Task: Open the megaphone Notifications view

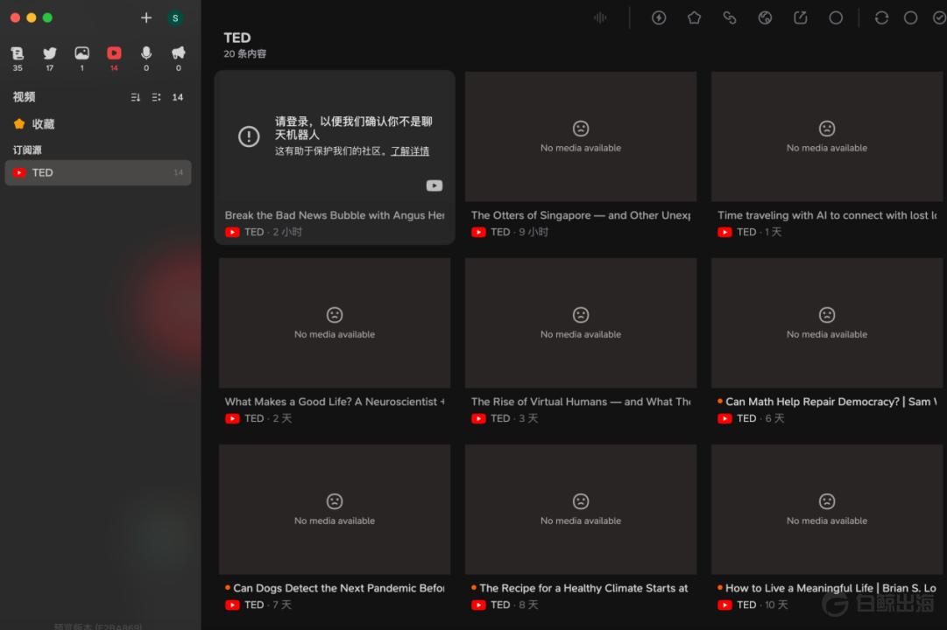Action: [179, 53]
